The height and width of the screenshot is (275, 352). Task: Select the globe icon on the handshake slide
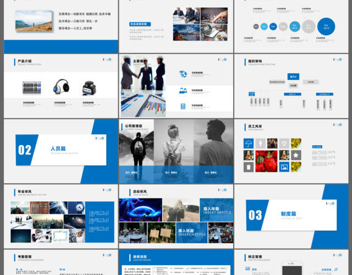tap(183, 74)
